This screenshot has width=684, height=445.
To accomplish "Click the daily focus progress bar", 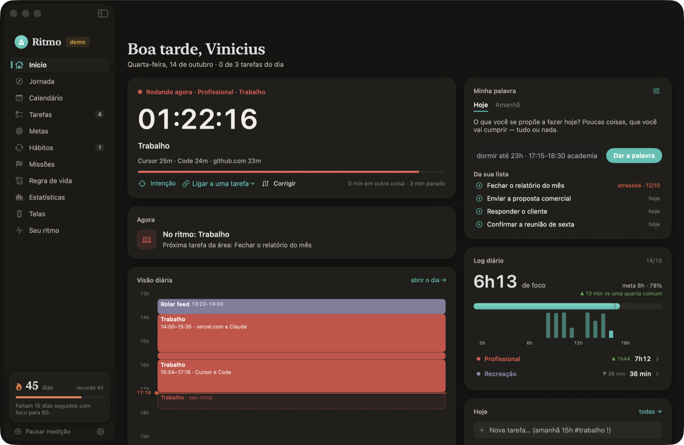I will [x=568, y=306].
